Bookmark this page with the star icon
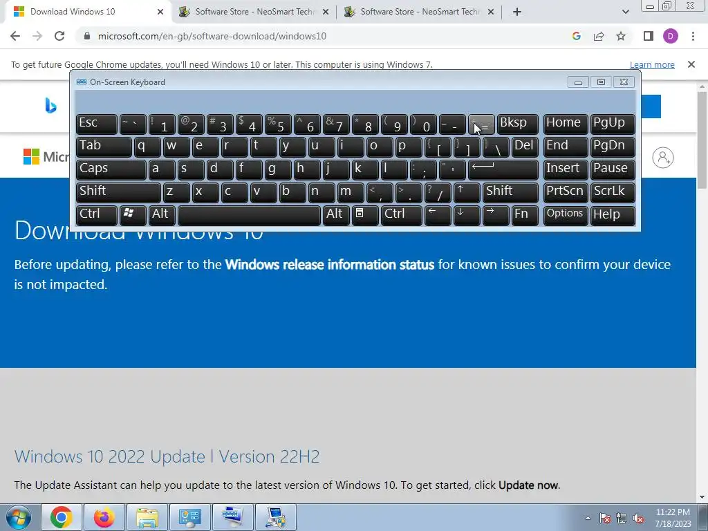 tap(621, 36)
